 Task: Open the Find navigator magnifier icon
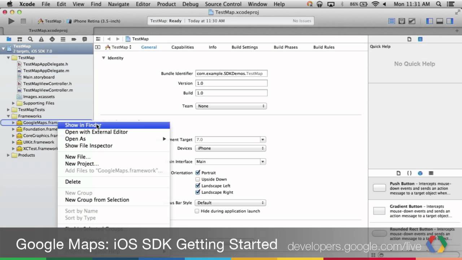tap(30, 39)
